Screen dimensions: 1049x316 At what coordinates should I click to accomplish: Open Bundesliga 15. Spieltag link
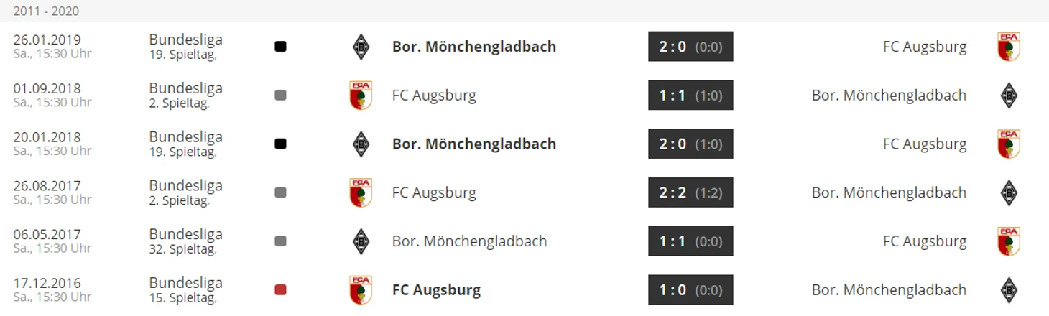[x=185, y=290]
